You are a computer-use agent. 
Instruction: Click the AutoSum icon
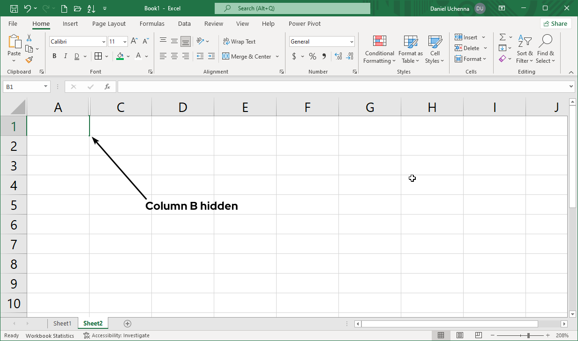pyautogui.click(x=502, y=37)
